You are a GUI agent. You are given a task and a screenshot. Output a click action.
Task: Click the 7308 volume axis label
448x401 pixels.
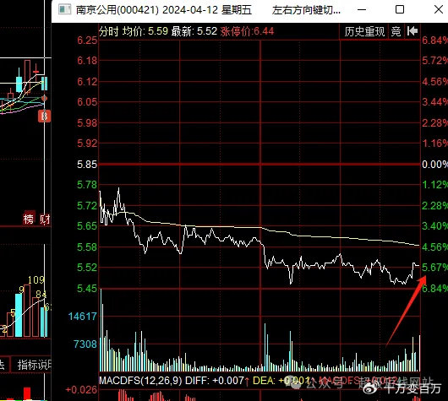click(85, 344)
